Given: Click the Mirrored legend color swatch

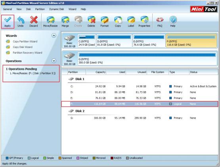Looking at the screenshot, I should point(94,158).
